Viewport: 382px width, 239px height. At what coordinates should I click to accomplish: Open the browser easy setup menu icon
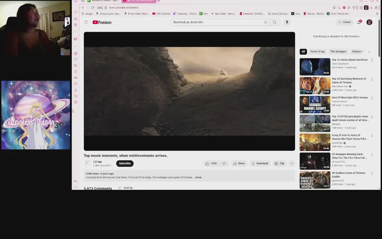[376, 8]
